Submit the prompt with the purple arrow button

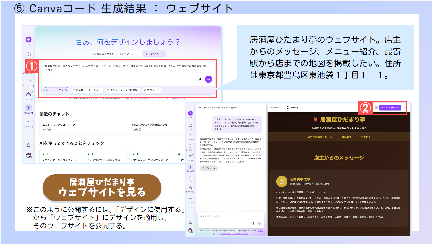tap(209, 79)
